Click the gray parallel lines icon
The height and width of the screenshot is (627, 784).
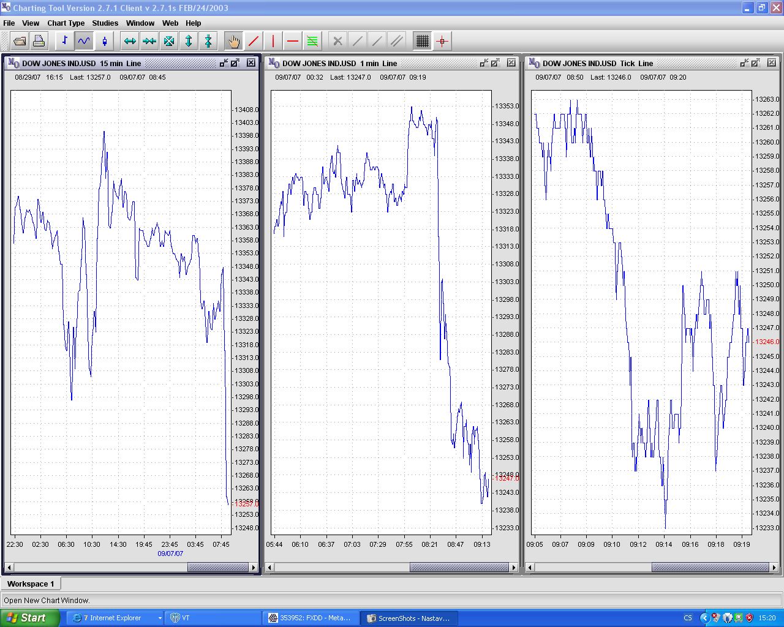[397, 41]
